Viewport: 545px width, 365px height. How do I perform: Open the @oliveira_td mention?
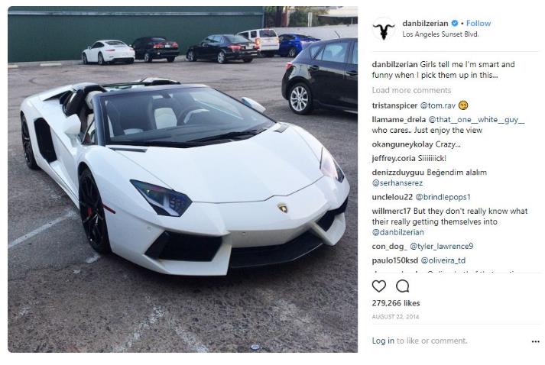pos(443,260)
